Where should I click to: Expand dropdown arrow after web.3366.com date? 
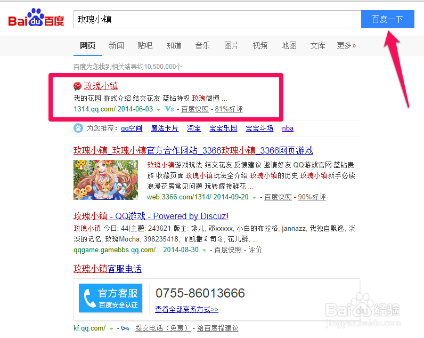tap(254, 198)
